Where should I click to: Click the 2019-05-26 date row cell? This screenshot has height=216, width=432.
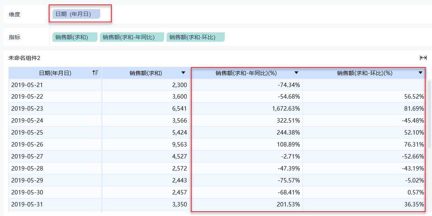click(x=26, y=145)
